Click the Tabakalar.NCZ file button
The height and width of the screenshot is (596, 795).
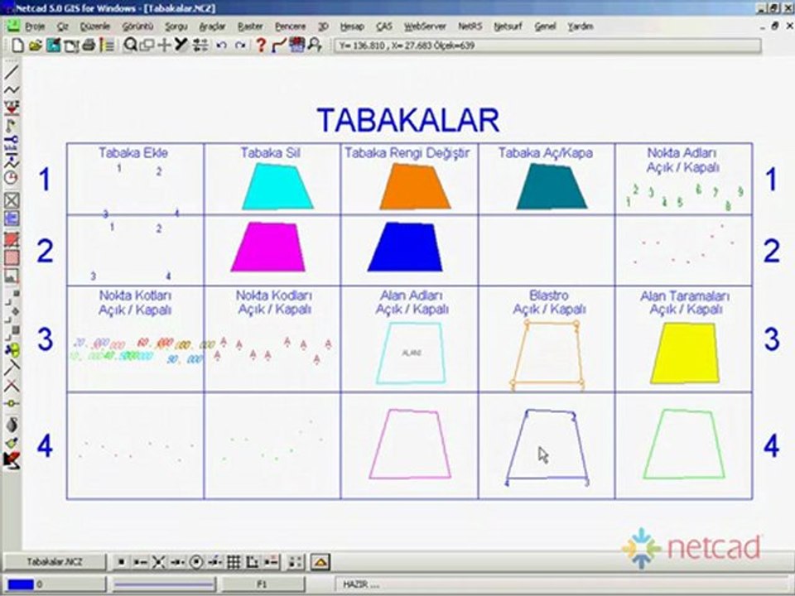pyautogui.click(x=55, y=561)
